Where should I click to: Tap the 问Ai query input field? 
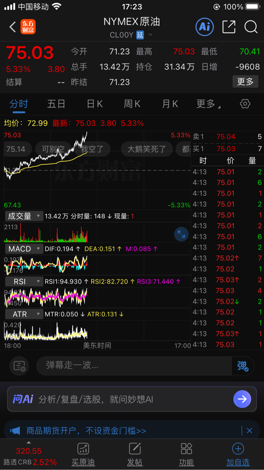tap(132, 399)
